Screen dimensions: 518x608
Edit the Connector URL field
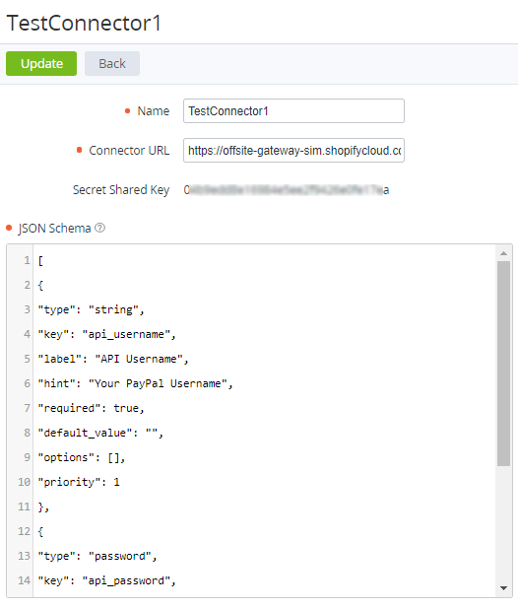(x=293, y=151)
